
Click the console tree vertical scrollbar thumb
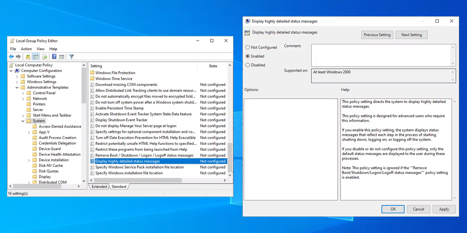[x=84, y=85]
